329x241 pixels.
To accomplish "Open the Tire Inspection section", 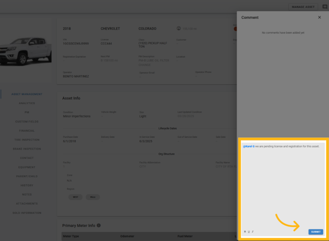I will (x=27, y=140).
